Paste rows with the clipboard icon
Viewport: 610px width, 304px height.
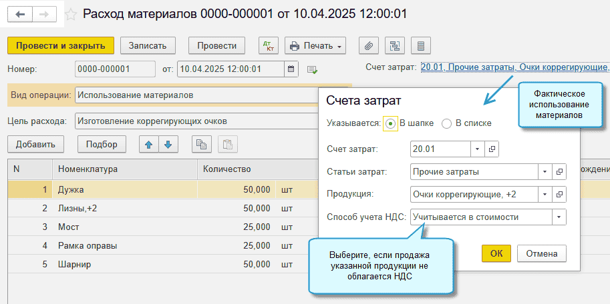(228, 144)
